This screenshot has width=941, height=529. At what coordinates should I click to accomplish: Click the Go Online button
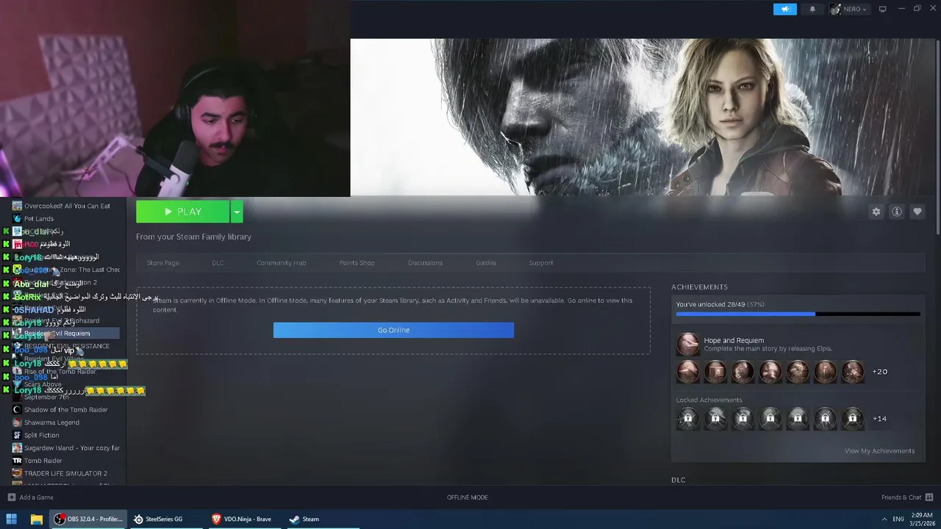pos(393,330)
